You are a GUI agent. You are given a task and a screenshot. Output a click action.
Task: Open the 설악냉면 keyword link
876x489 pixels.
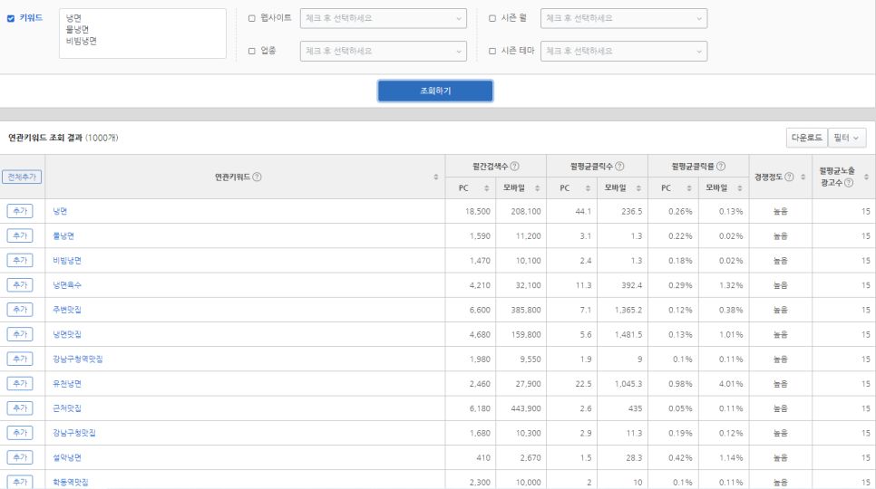[67, 457]
